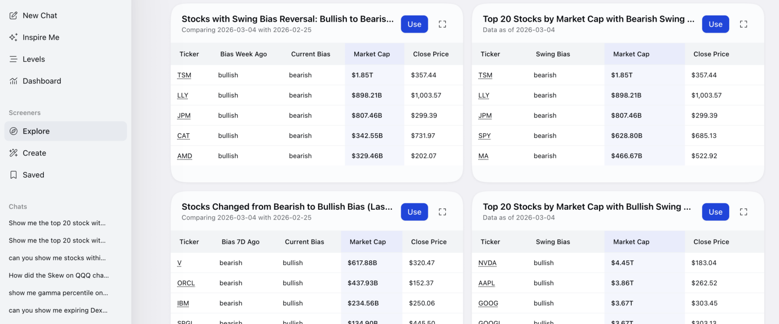Use the Swing Bias Reversal Bullish to Bearish screener
The height and width of the screenshot is (324, 779).
point(414,24)
